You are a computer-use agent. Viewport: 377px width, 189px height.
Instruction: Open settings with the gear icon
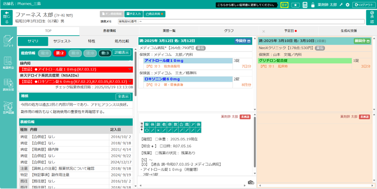tap(347, 5)
